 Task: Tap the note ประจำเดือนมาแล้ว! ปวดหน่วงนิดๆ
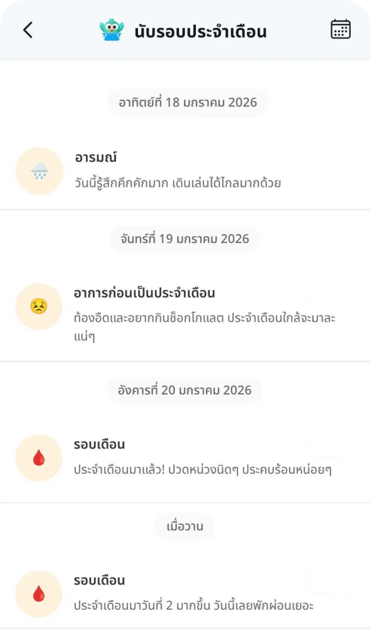click(202, 470)
